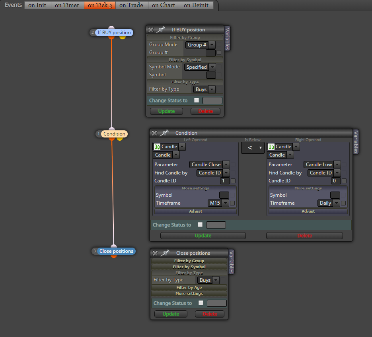This screenshot has width=372, height=337.
Task: Check Change Status to in Close positions panel
Action: pyautogui.click(x=201, y=303)
